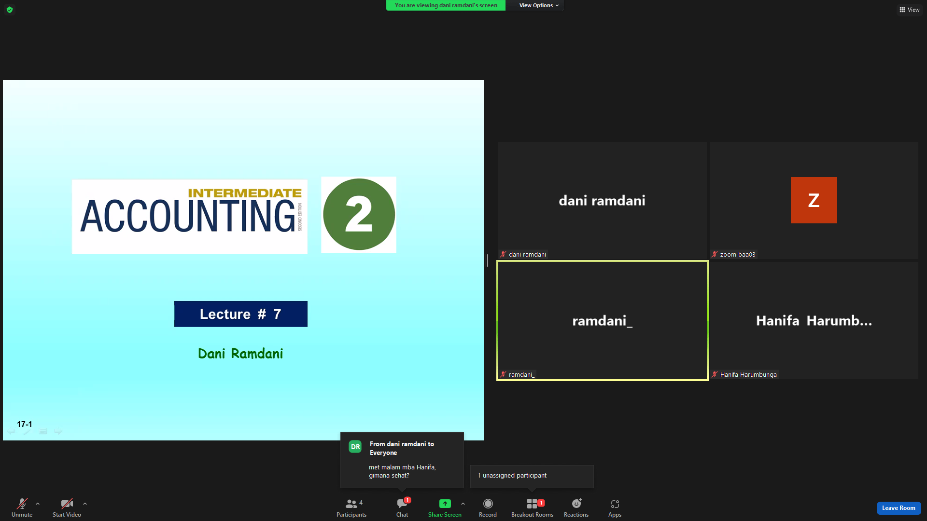Viewport: 927px width, 521px height.
Task: Click participant count '4' number
Action: click(x=361, y=503)
